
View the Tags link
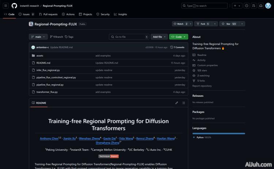(69, 37)
